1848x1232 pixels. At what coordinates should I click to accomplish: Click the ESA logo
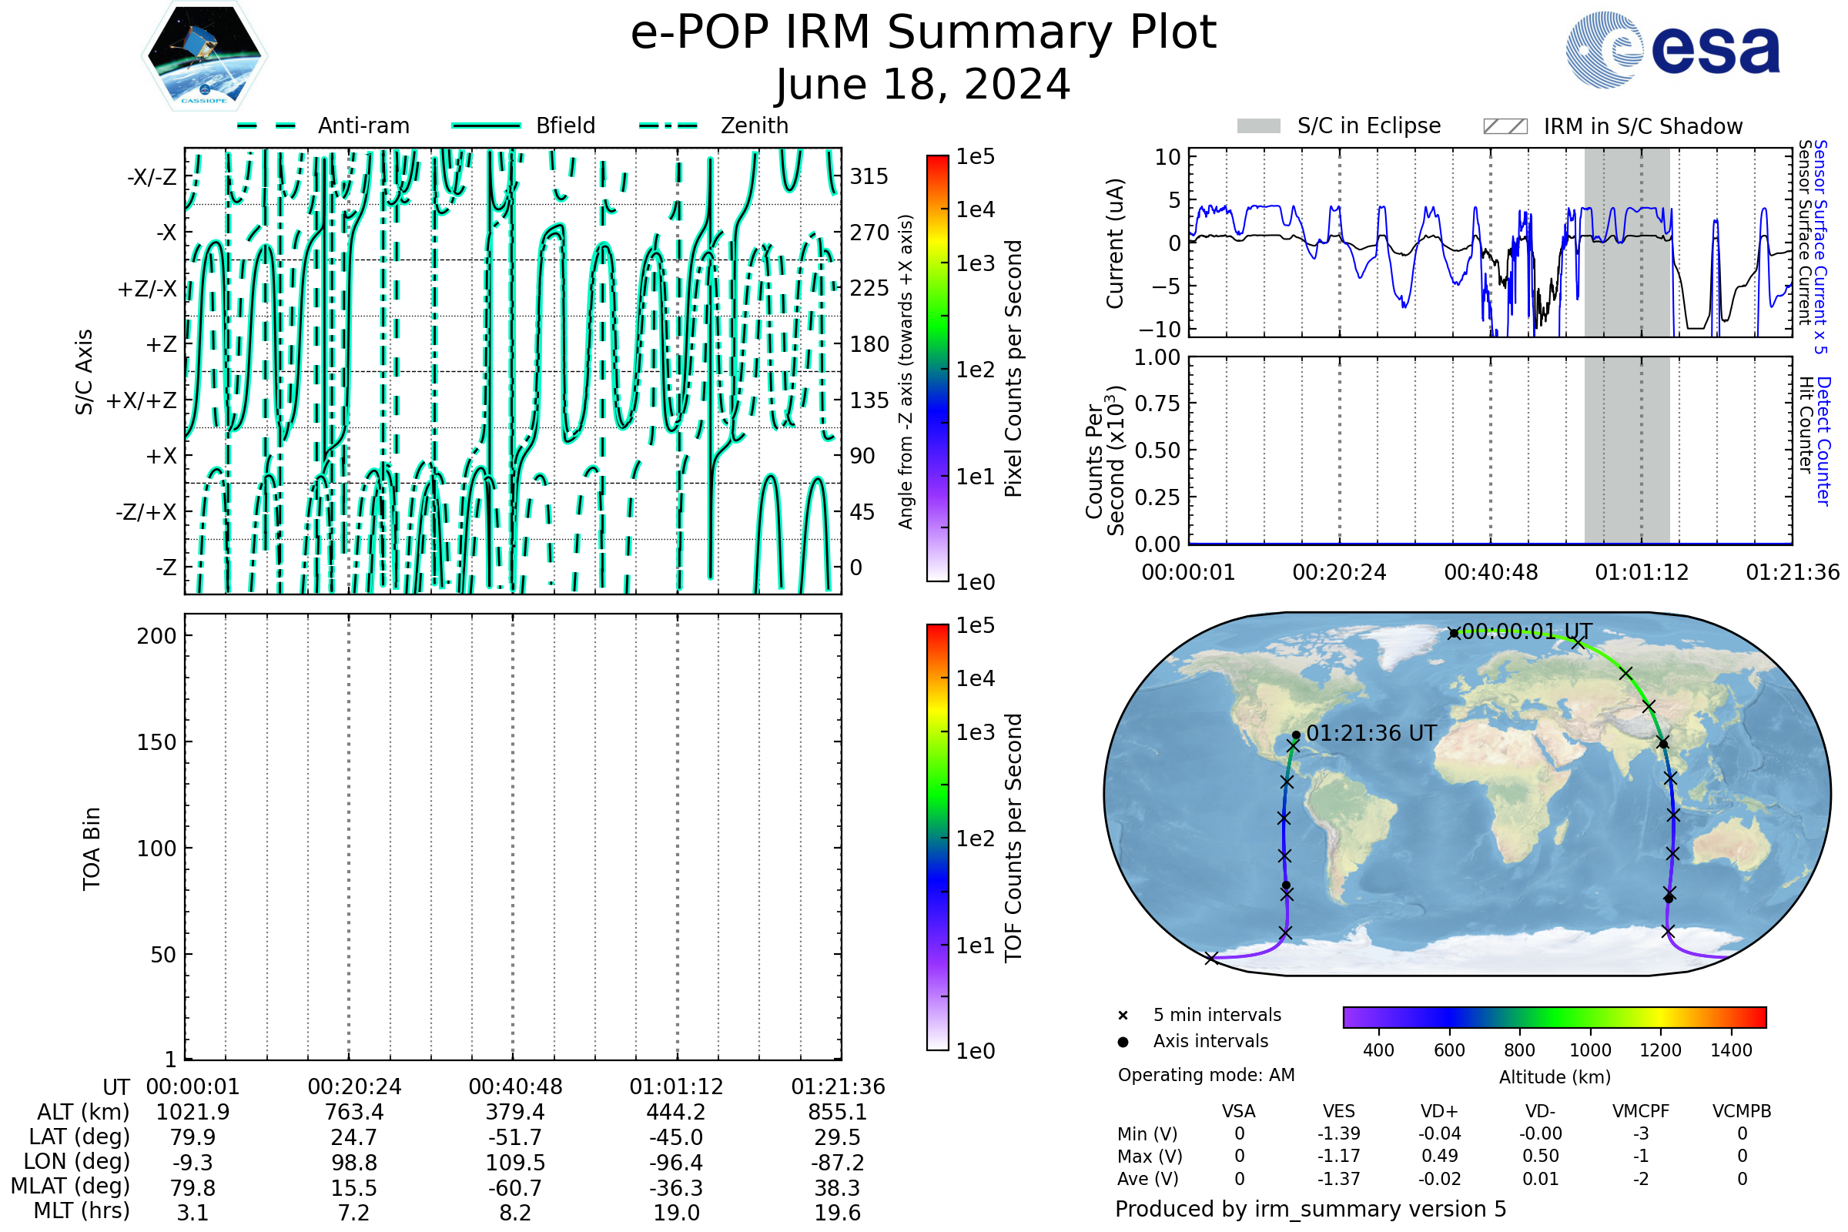(1672, 50)
